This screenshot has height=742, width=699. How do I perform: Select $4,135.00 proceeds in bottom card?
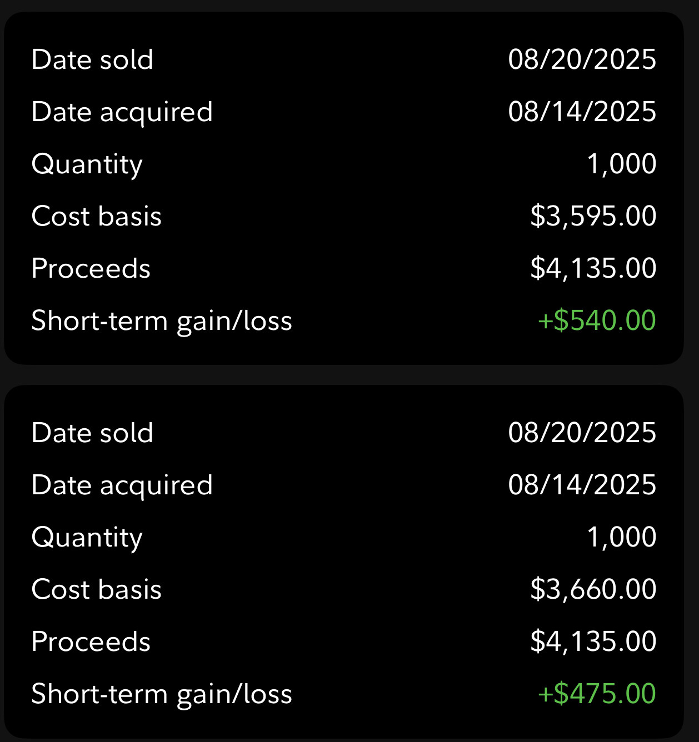[593, 641]
